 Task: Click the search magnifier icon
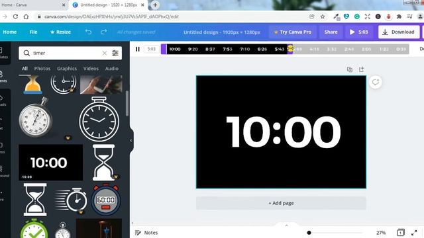click(26, 53)
